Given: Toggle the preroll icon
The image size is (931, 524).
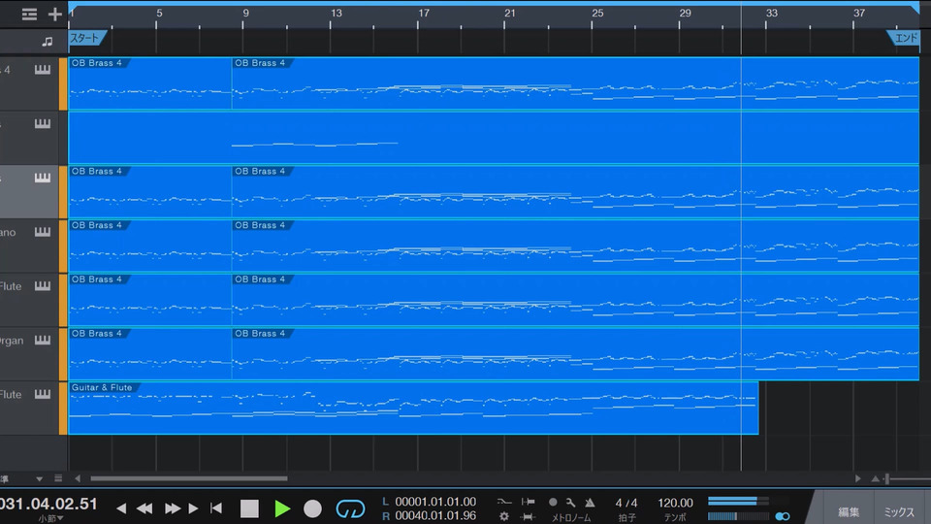Looking at the screenshot, I should 528,502.
